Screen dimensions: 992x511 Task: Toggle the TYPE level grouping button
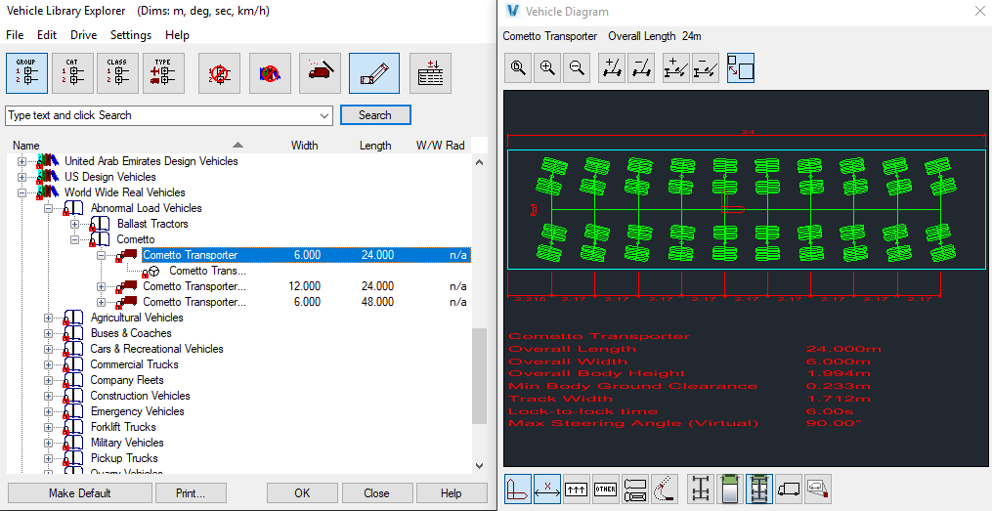[x=164, y=73]
